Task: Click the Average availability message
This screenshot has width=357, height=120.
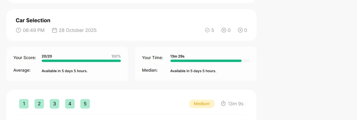Action: point(65,71)
